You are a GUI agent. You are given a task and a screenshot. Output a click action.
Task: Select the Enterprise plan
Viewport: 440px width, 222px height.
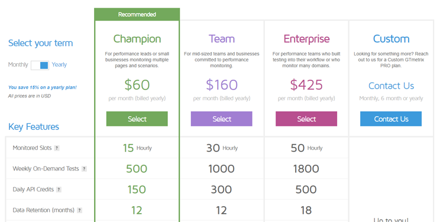[306, 119]
